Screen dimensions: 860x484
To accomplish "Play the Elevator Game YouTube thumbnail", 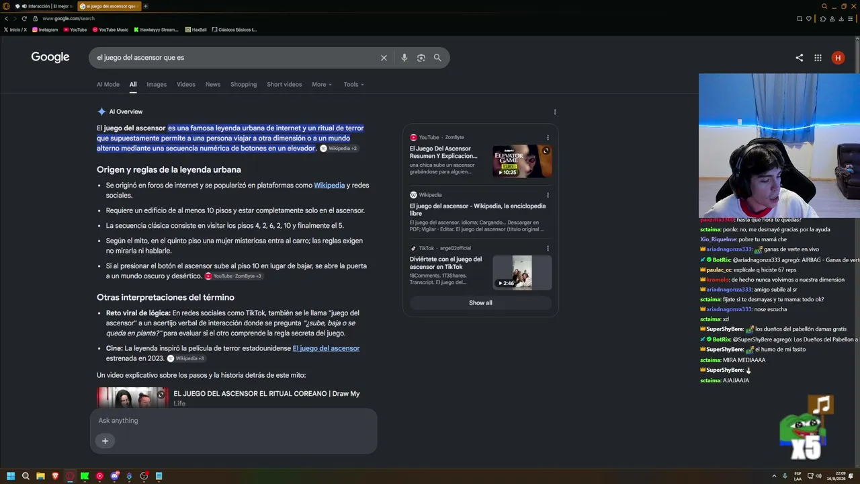I will [522, 161].
